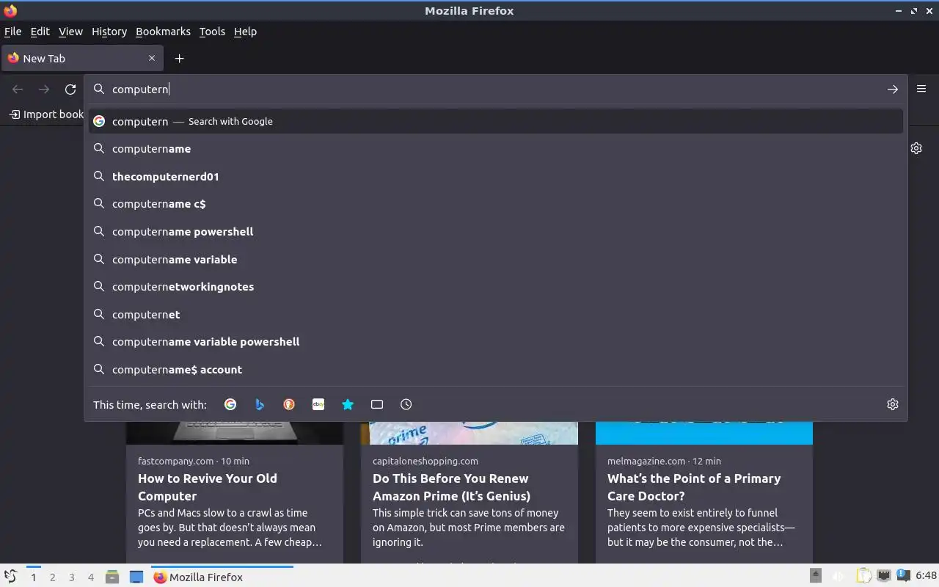The width and height of the screenshot is (939, 587).
Task: Search bookmarks using the star icon
Action: [x=348, y=404]
